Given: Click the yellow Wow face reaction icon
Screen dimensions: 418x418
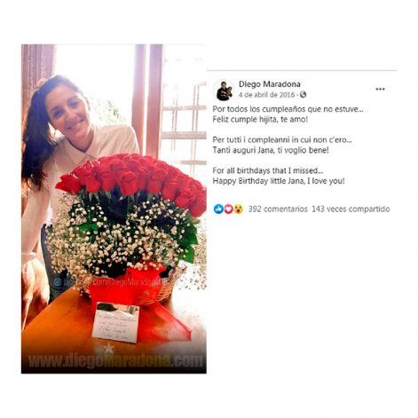Looking at the screenshot, I should [x=238, y=209].
